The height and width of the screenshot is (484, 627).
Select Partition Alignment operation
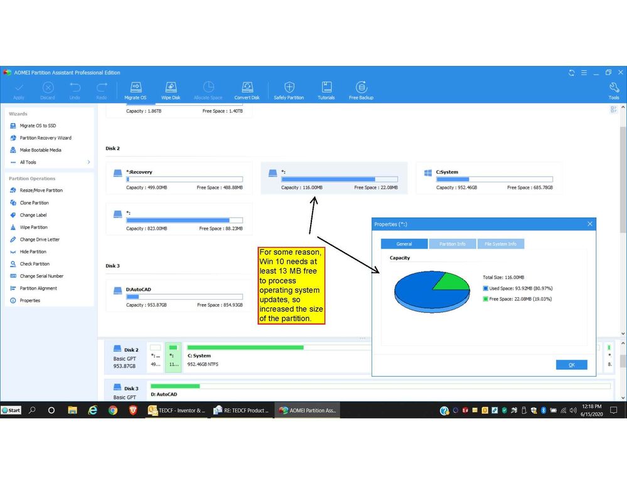pos(38,288)
